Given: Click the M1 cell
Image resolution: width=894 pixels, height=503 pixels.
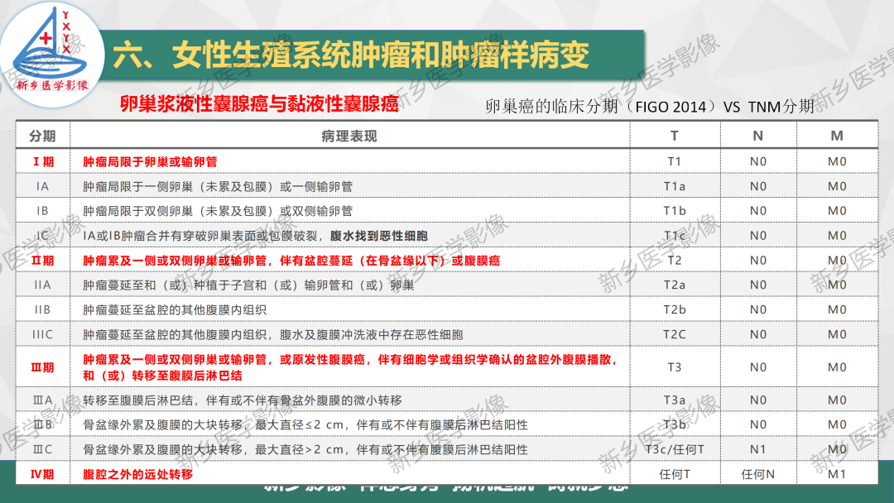Looking at the screenshot, I should click(x=836, y=474).
